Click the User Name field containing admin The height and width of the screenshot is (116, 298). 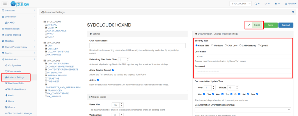[243, 57]
